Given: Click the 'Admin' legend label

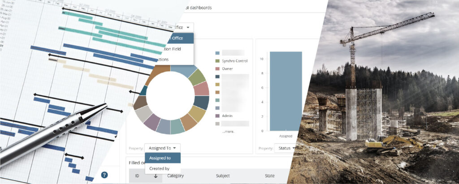Looking at the screenshot, I should coord(227,116).
